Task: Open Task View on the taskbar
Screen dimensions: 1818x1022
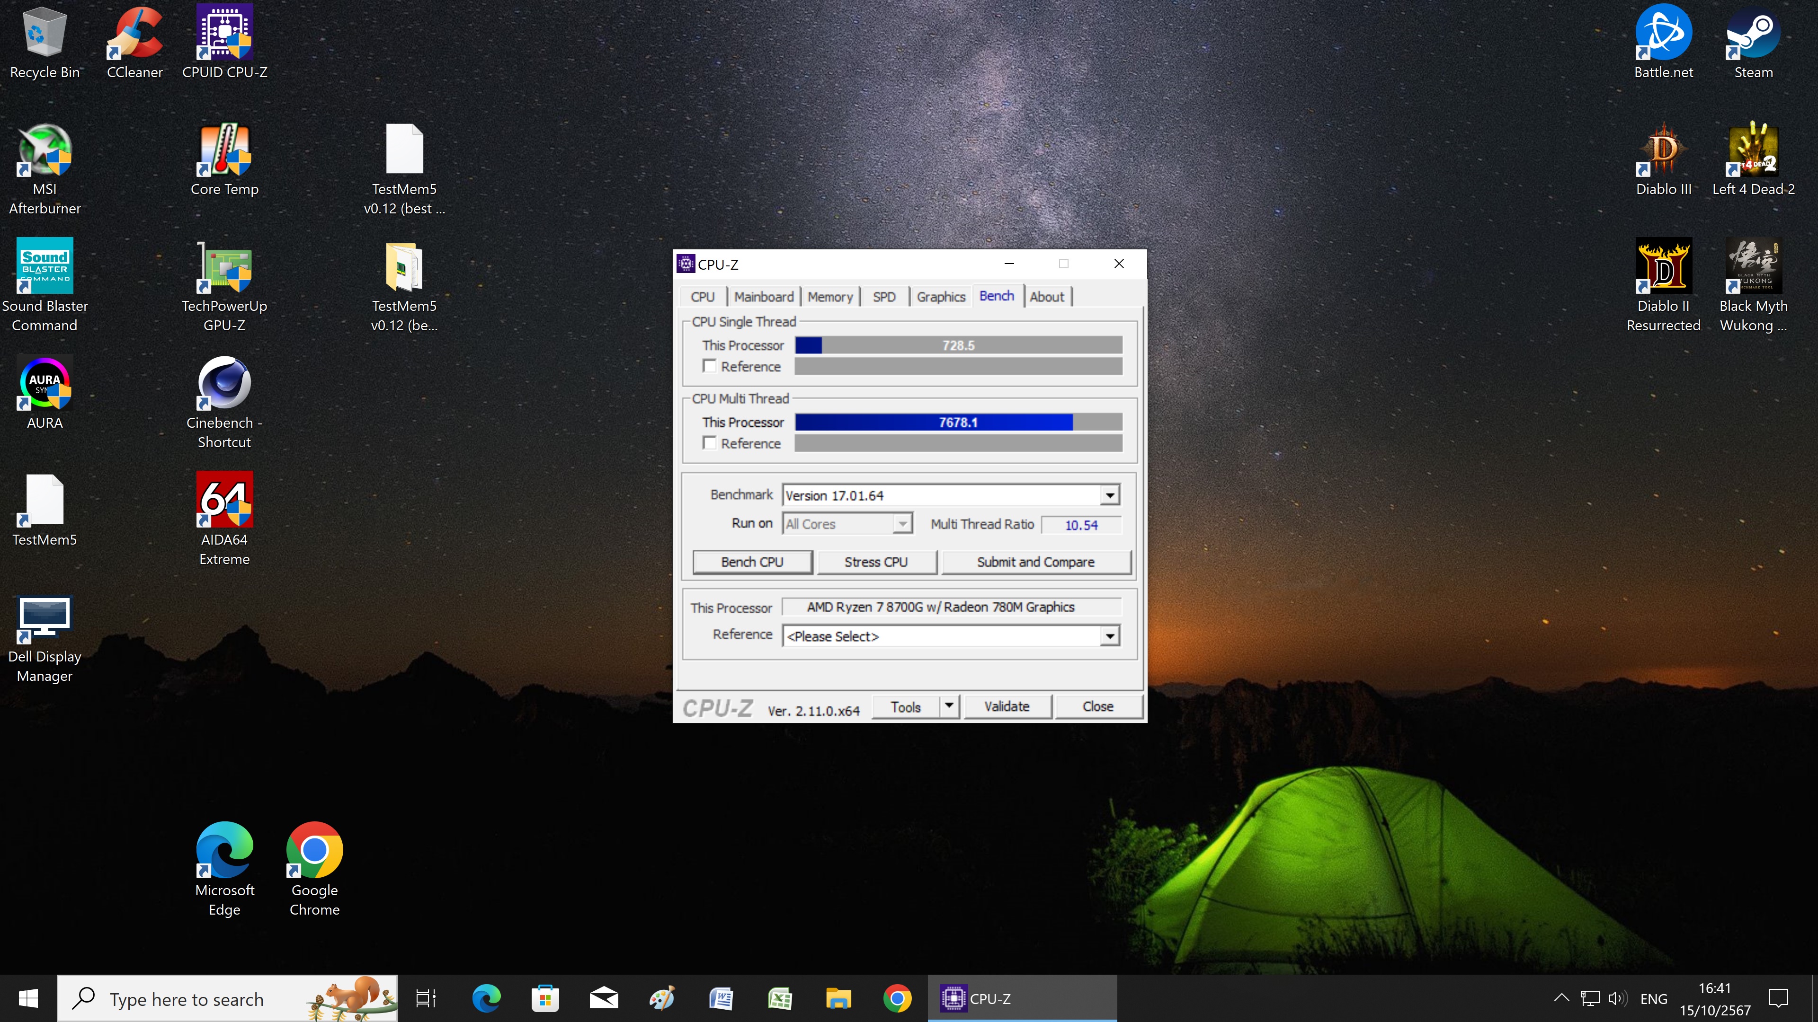Action: pos(426,999)
